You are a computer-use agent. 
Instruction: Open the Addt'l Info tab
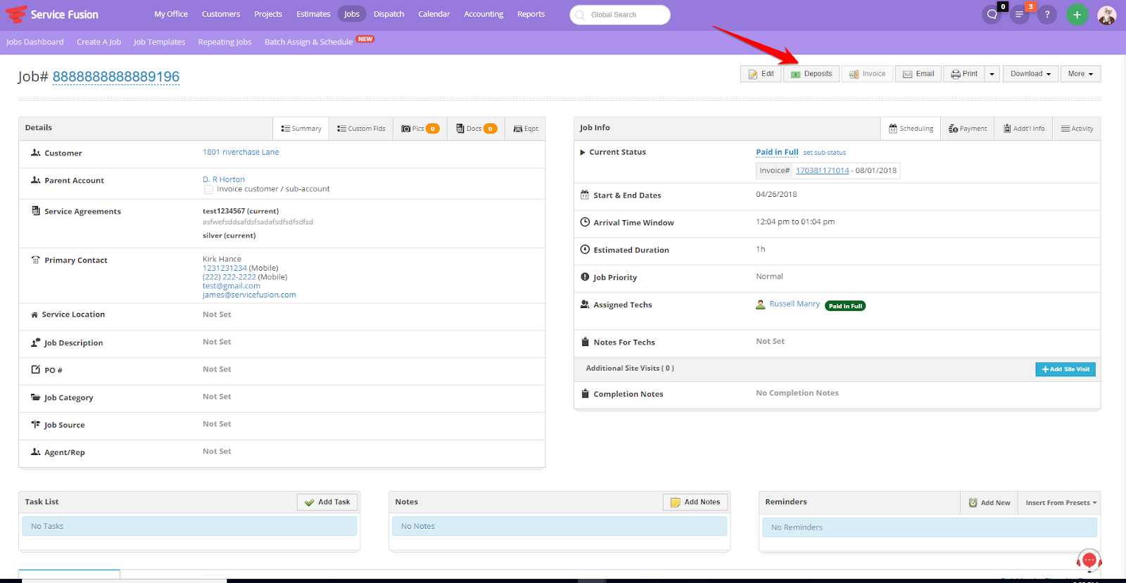tap(1023, 129)
